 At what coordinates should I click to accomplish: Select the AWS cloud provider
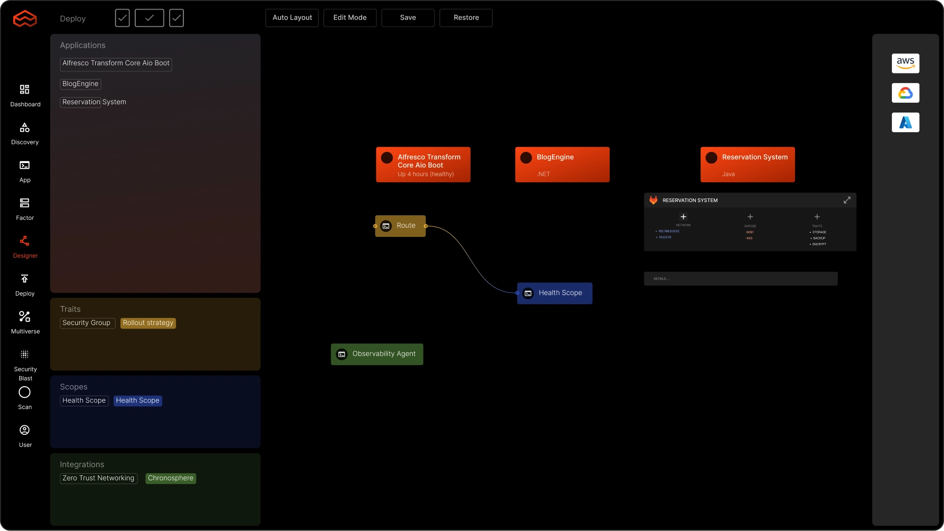pyautogui.click(x=906, y=63)
